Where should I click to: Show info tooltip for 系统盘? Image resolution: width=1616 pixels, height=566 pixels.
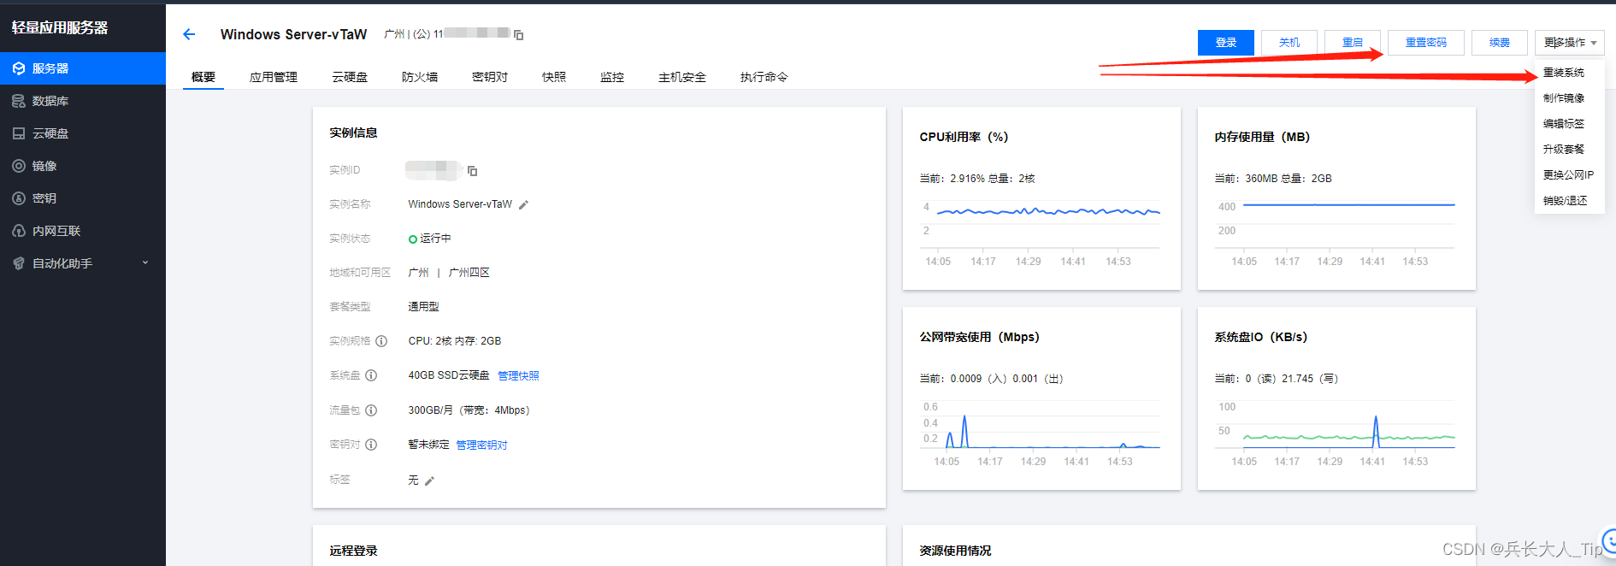(371, 375)
